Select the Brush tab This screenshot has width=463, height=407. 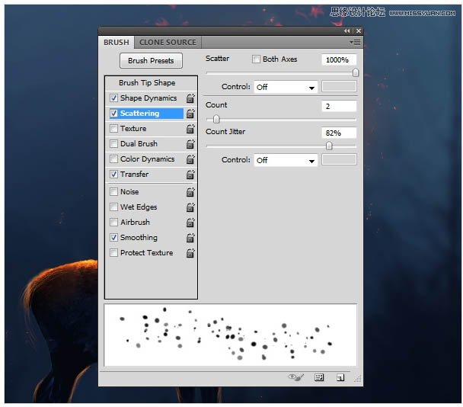(117, 43)
